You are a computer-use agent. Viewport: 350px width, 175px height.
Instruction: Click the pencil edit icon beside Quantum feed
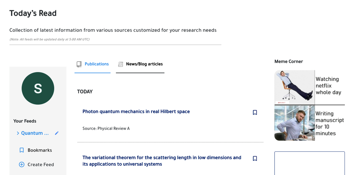tap(57, 133)
